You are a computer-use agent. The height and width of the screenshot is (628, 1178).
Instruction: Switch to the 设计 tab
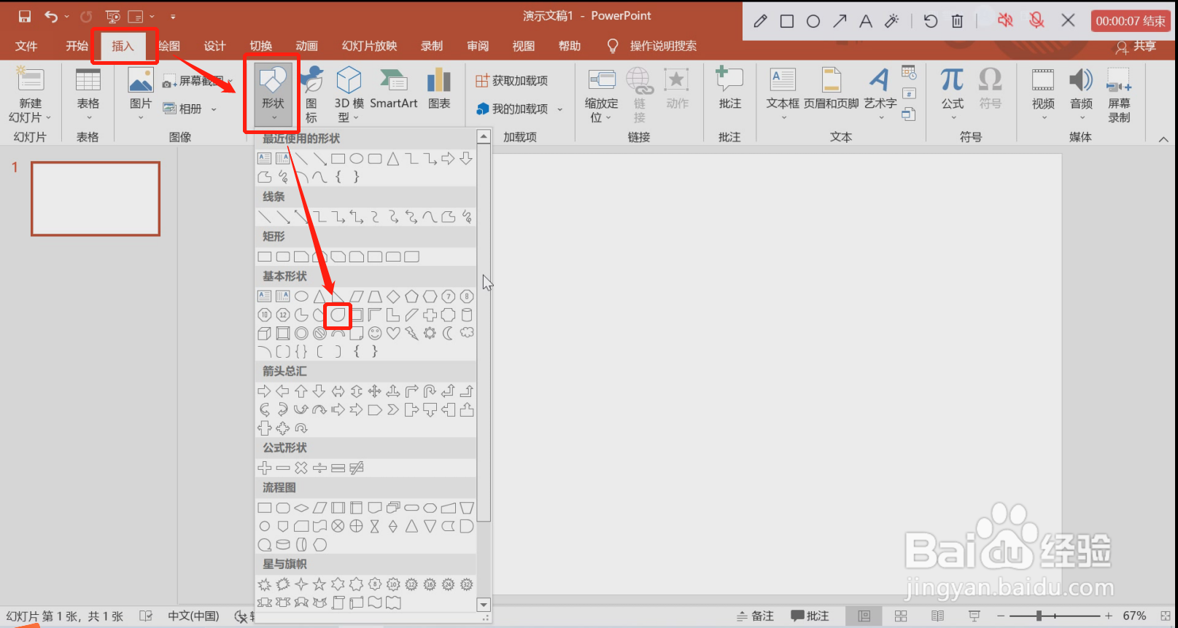tap(214, 46)
